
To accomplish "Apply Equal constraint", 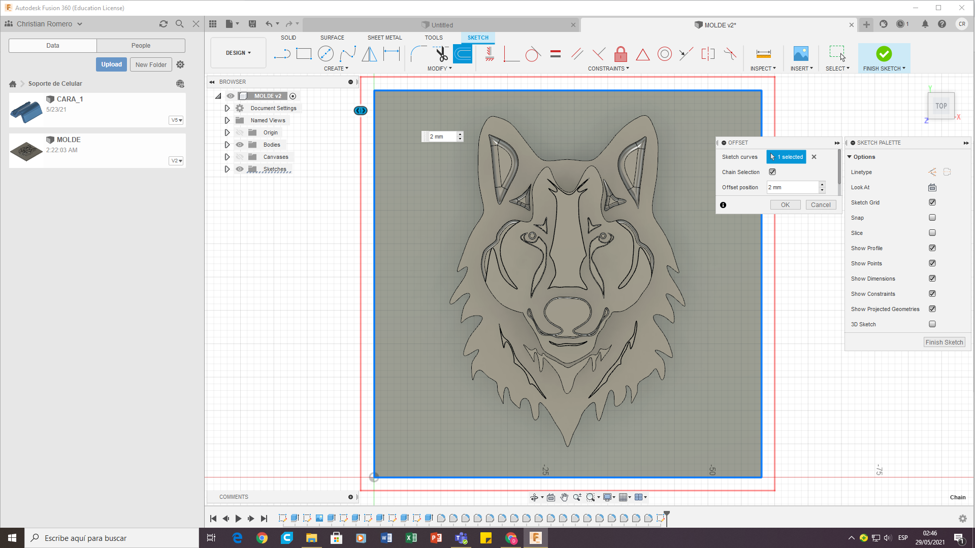I will (x=556, y=54).
